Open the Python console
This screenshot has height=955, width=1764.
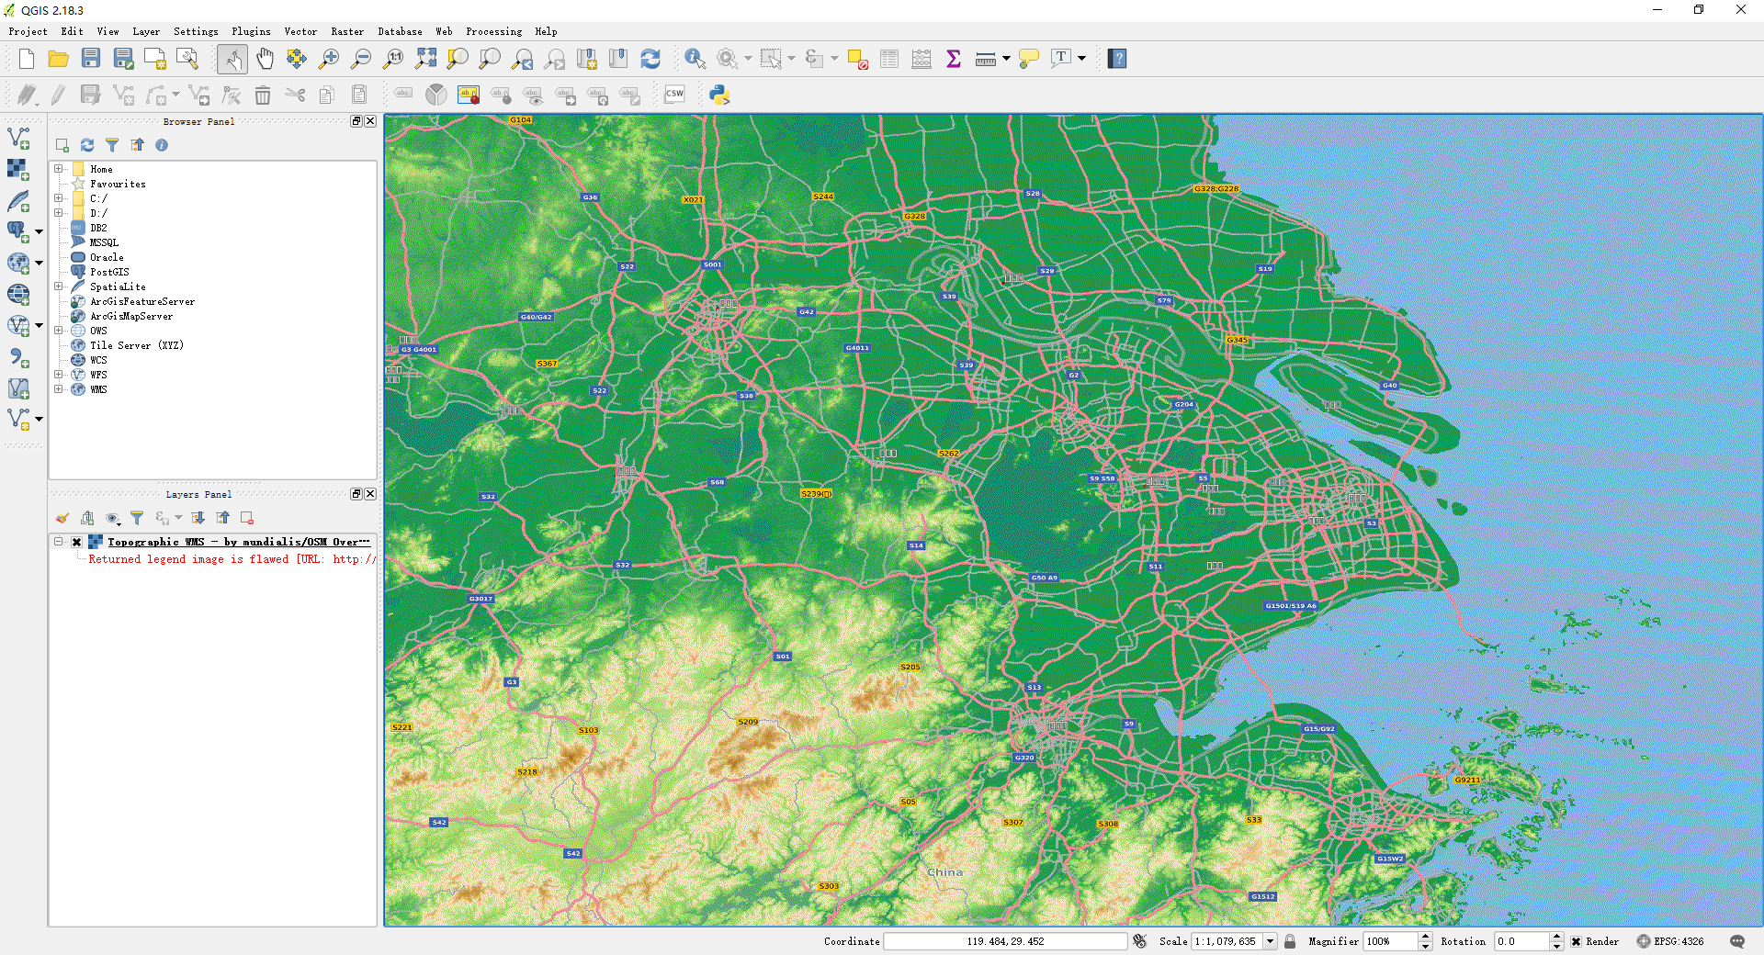tap(719, 95)
